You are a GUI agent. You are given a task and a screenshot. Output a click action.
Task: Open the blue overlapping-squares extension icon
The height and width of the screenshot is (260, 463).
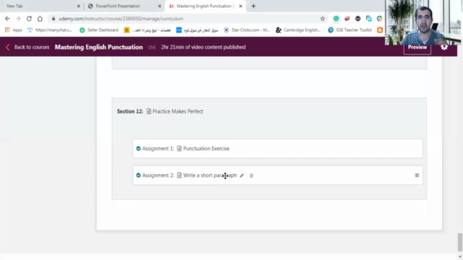click(368, 19)
